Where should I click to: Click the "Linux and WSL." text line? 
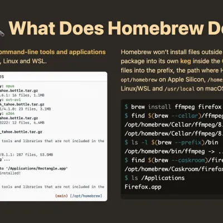(23, 61)
